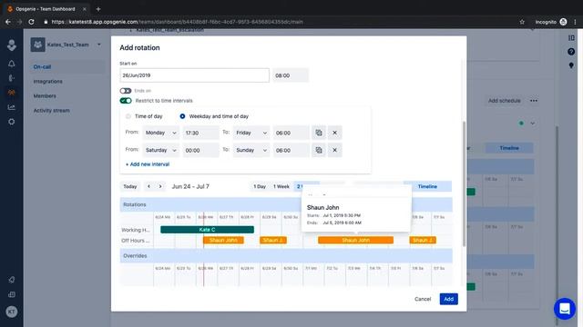Edit the 17:30 from-time field
Screen dimensions: 583x327
pyautogui.click(x=200, y=133)
